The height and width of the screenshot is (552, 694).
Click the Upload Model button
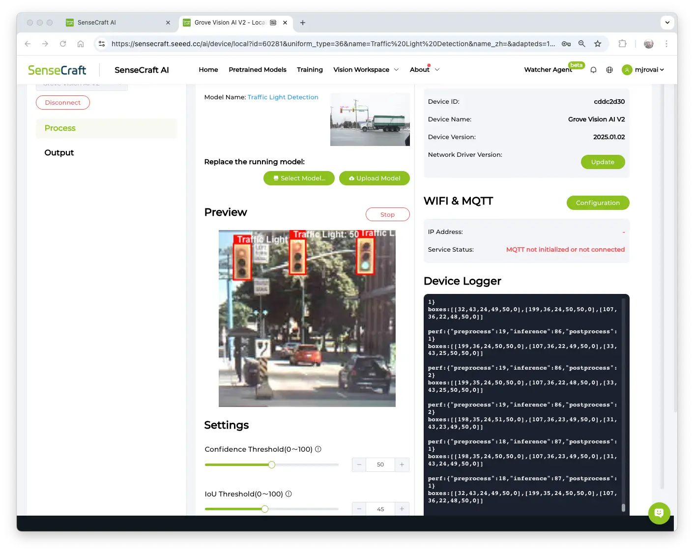375,178
